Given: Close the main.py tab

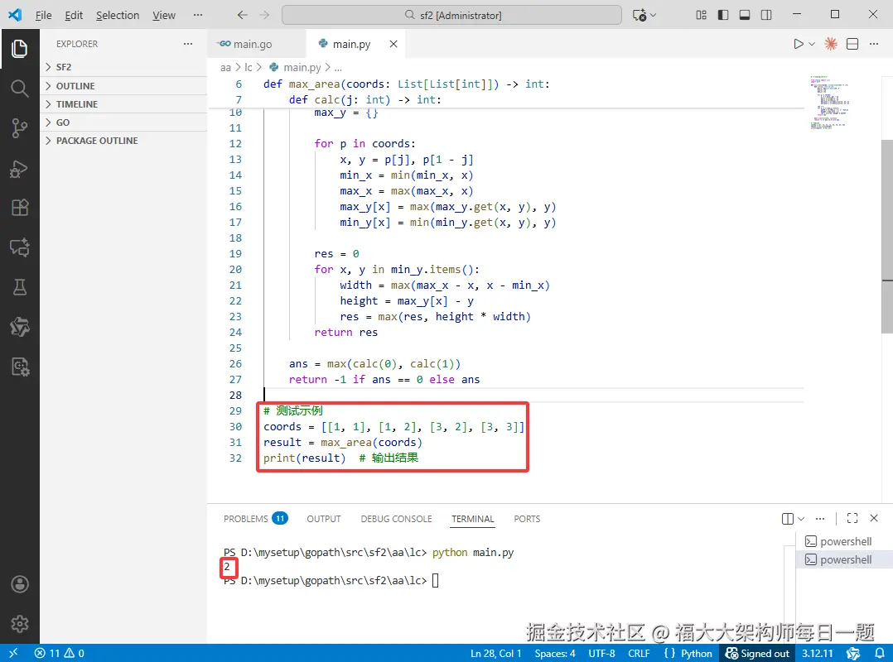Looking at the screenshot, I should 393,44.
